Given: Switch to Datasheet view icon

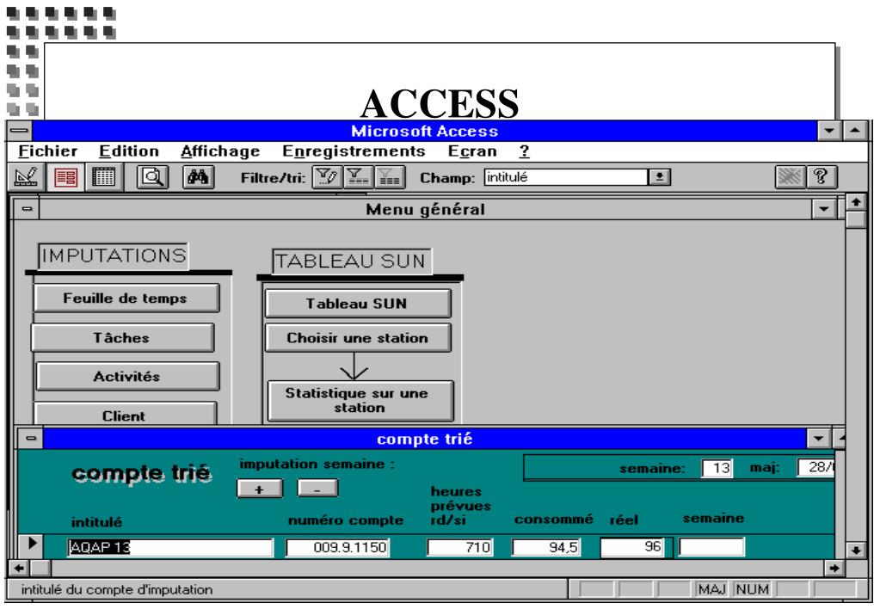Looking at the screenshot, I should click(103, 177).
